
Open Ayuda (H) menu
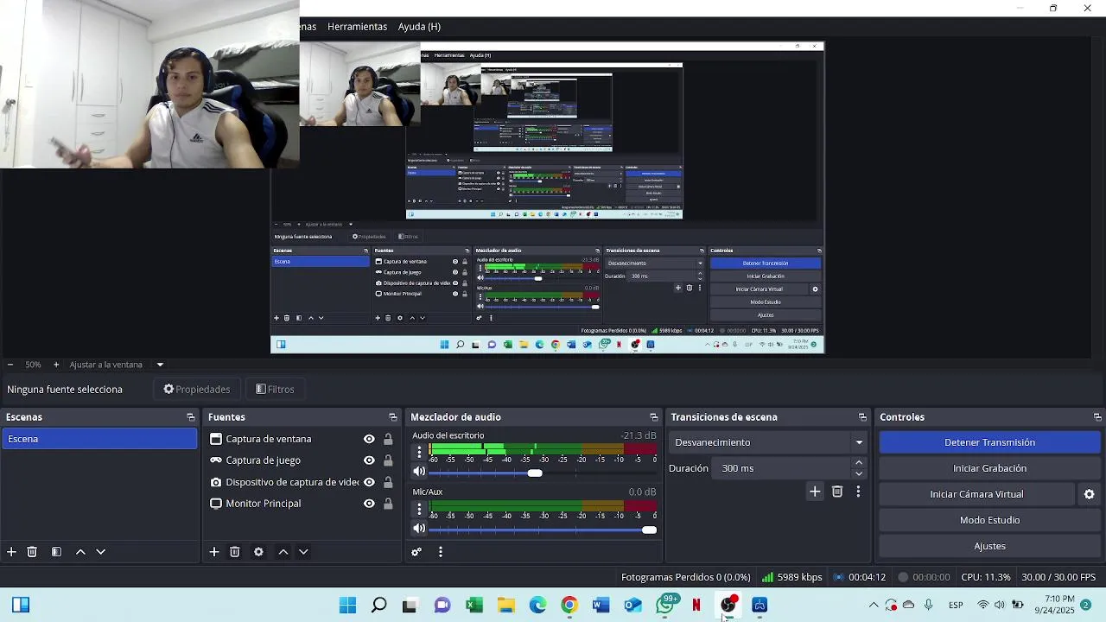click(x=419, y=27)
